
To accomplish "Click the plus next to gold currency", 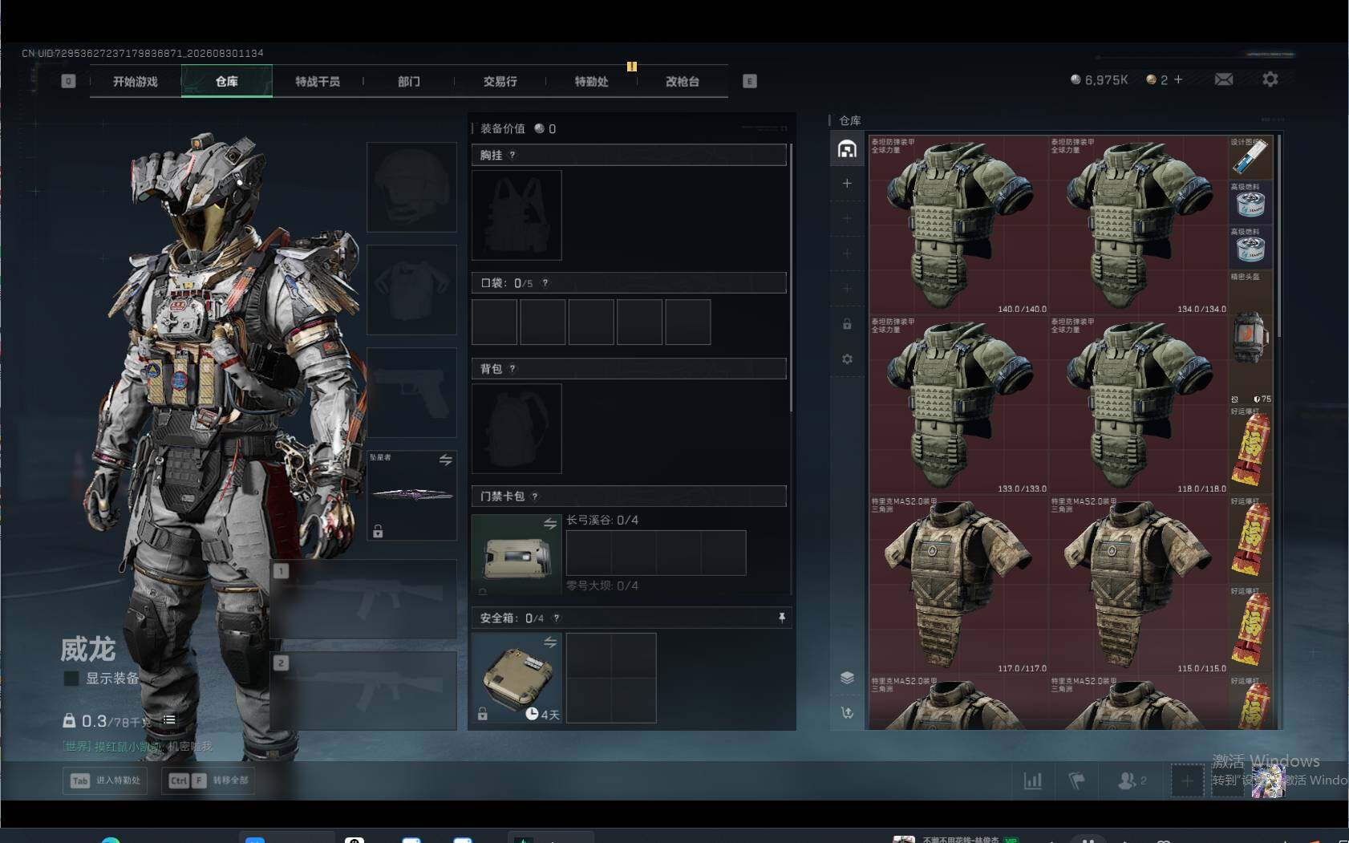I will click(1178, 79).
